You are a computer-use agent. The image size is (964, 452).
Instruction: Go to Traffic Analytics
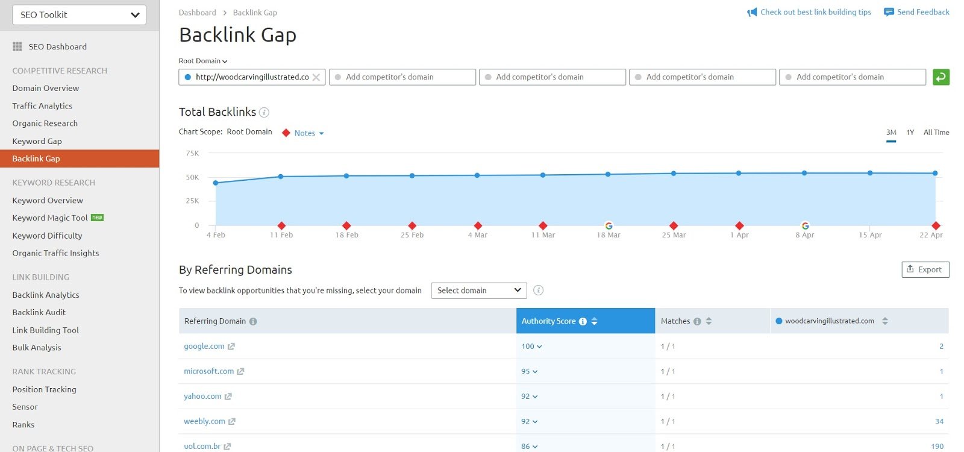tap(42, 105)
